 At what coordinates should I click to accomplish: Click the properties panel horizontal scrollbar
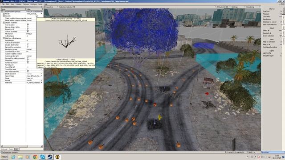[21, 146]
